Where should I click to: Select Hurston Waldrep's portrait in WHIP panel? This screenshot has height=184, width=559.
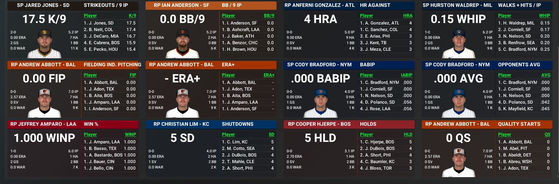pyautogui.click(x=458, y=44)
